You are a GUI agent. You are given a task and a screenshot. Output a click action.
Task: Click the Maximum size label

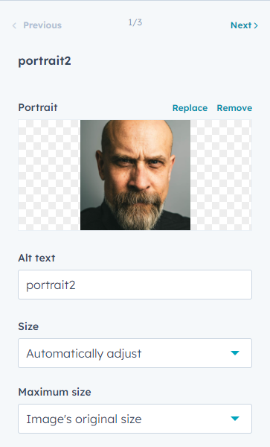click(x=54, y=392)
